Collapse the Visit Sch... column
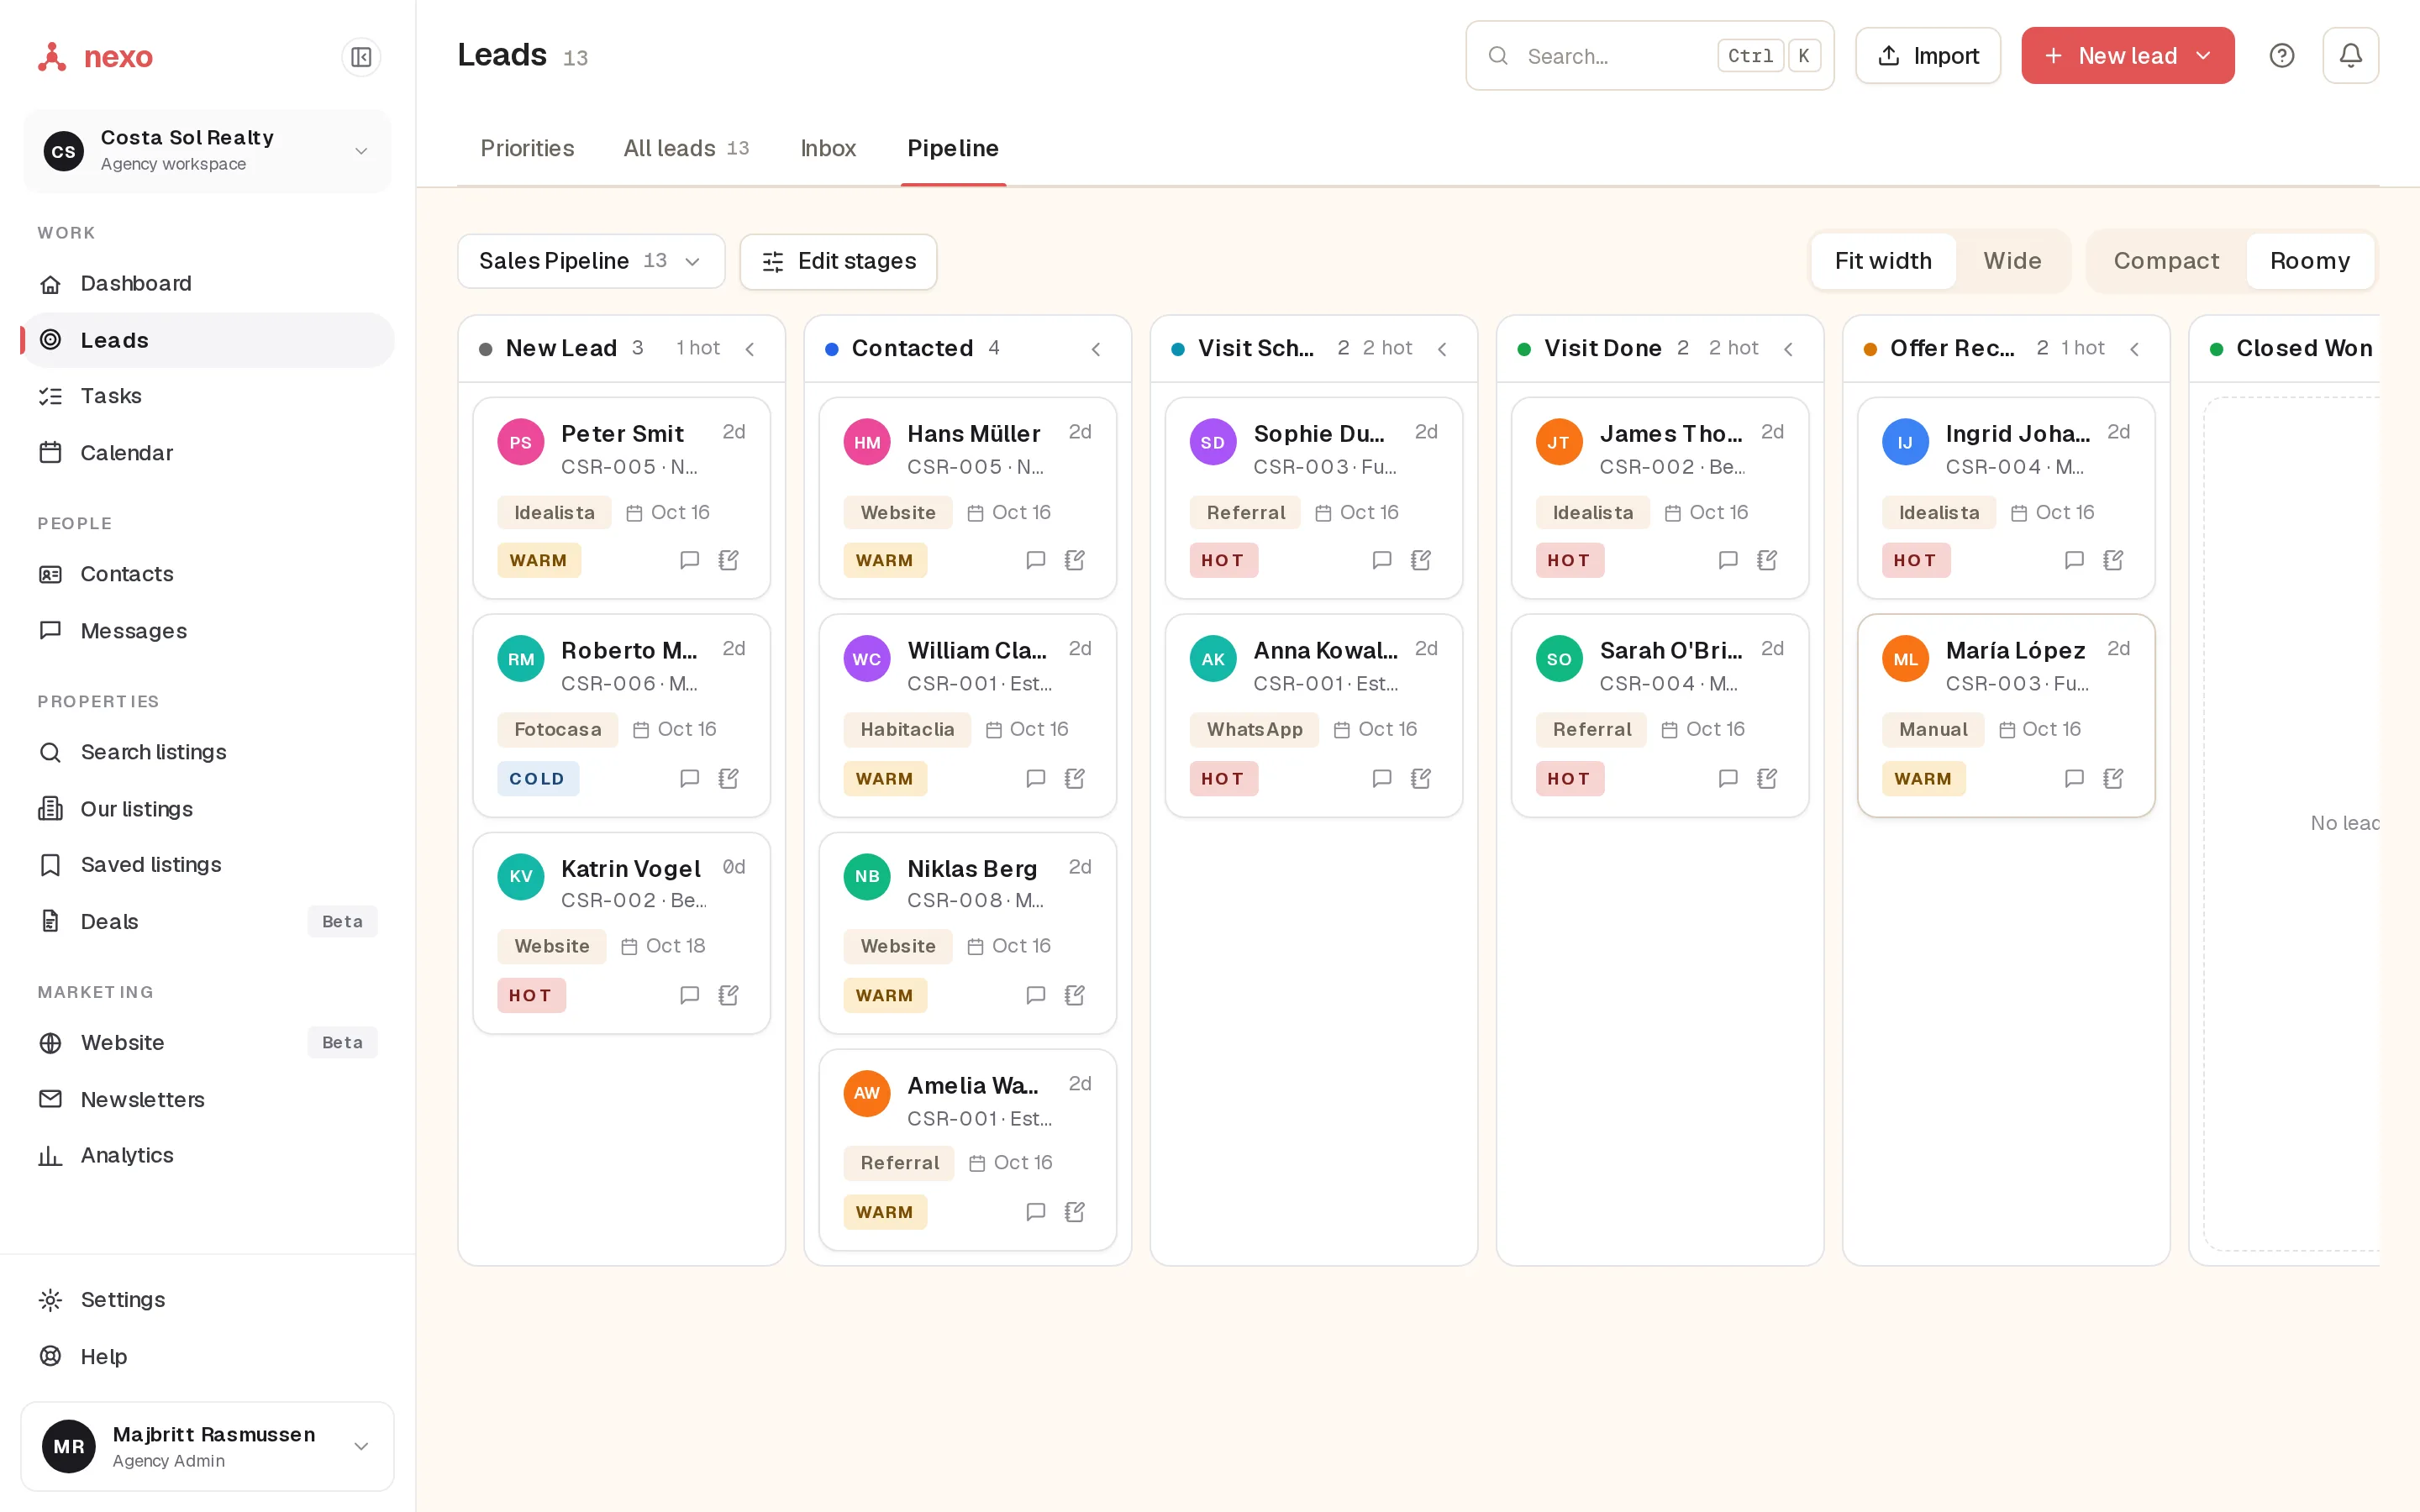2420x1512 pixels. [x=1442, y=349]
